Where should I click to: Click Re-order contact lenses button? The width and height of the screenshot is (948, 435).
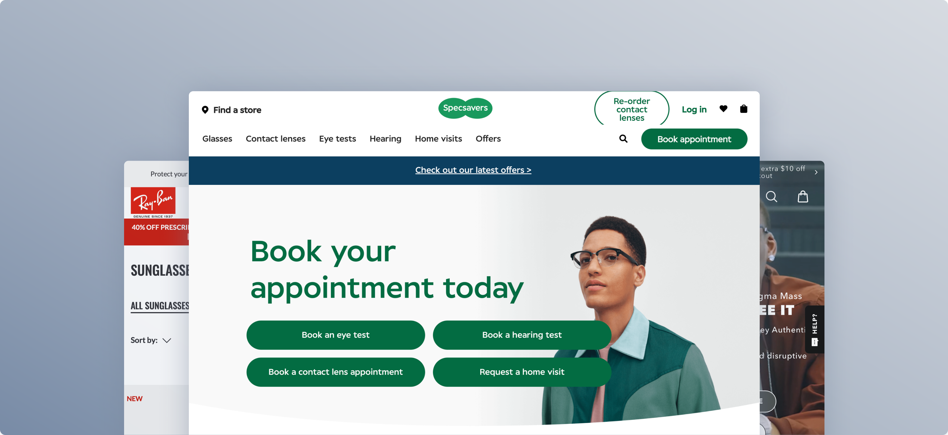(x=632, y=109)
